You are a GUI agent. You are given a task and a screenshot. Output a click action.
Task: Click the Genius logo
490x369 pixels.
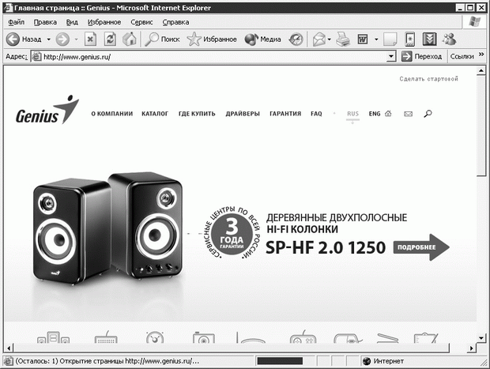coord(47,111)
